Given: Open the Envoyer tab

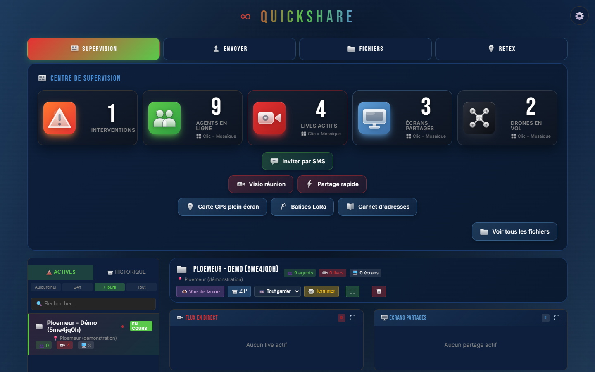Looking at the screenshot, I should 229,49.
